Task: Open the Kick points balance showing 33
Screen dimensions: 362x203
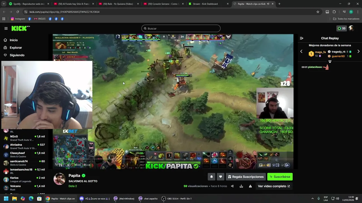Action: click(341, 28)
